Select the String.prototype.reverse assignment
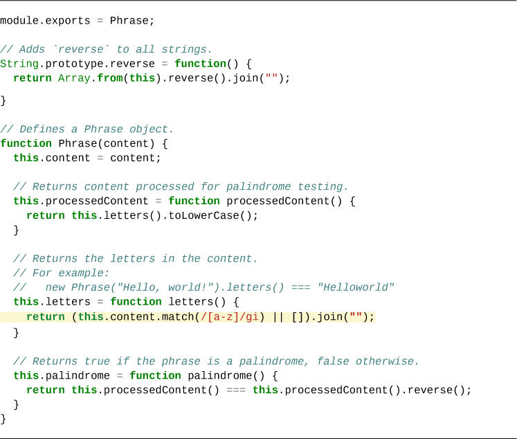This screenshot has height=439, width=517. point(78,64)
